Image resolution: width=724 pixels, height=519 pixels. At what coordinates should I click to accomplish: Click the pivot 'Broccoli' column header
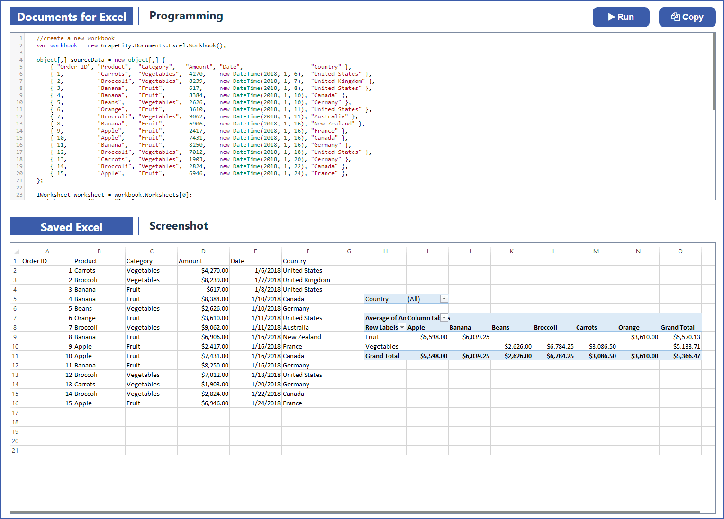(x=554, y=327)
